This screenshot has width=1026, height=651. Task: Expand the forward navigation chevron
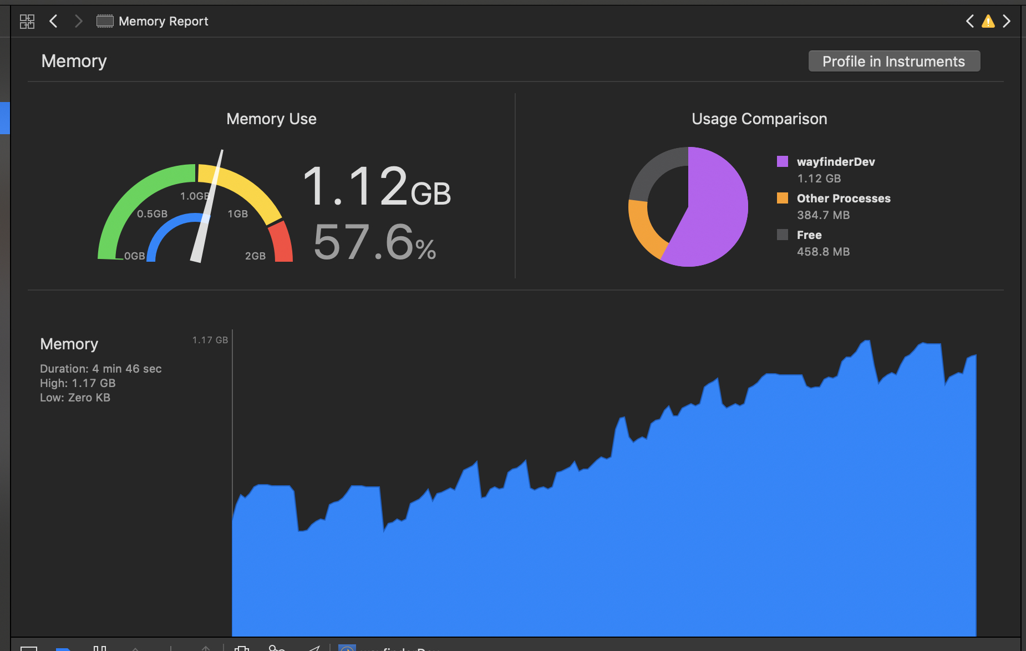(79, 21)
